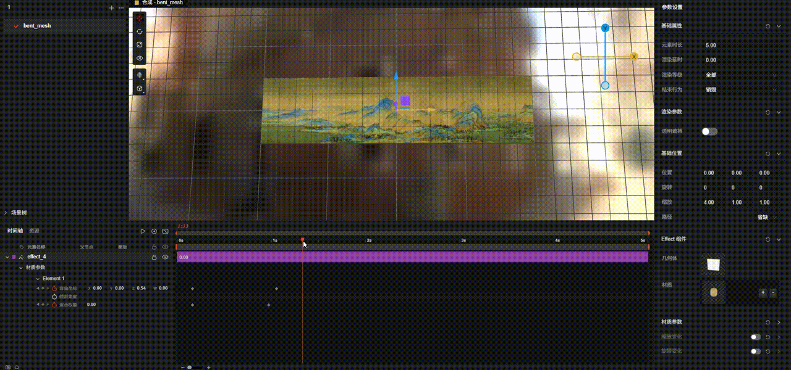Click the 几何体 geometry thumbnail

point(714,265)
